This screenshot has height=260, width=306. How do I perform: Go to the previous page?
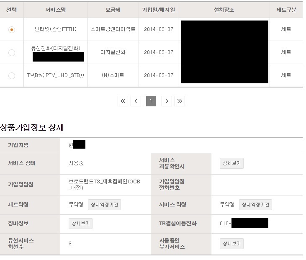[x=136, y=101]
